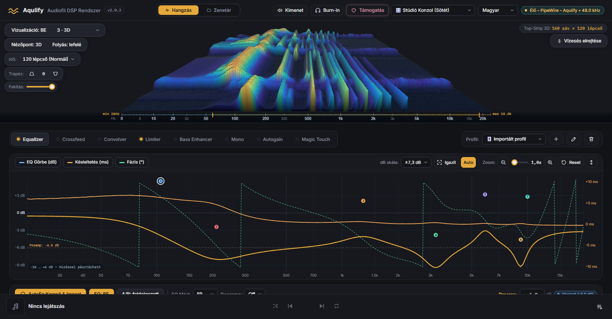Screen dimensions: 612x319
Task: Select EQ band node 4
Action: pos(436,235)
